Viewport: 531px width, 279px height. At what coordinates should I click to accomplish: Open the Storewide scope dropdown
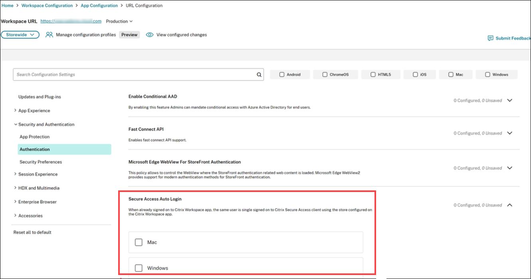tap(20, 35)
